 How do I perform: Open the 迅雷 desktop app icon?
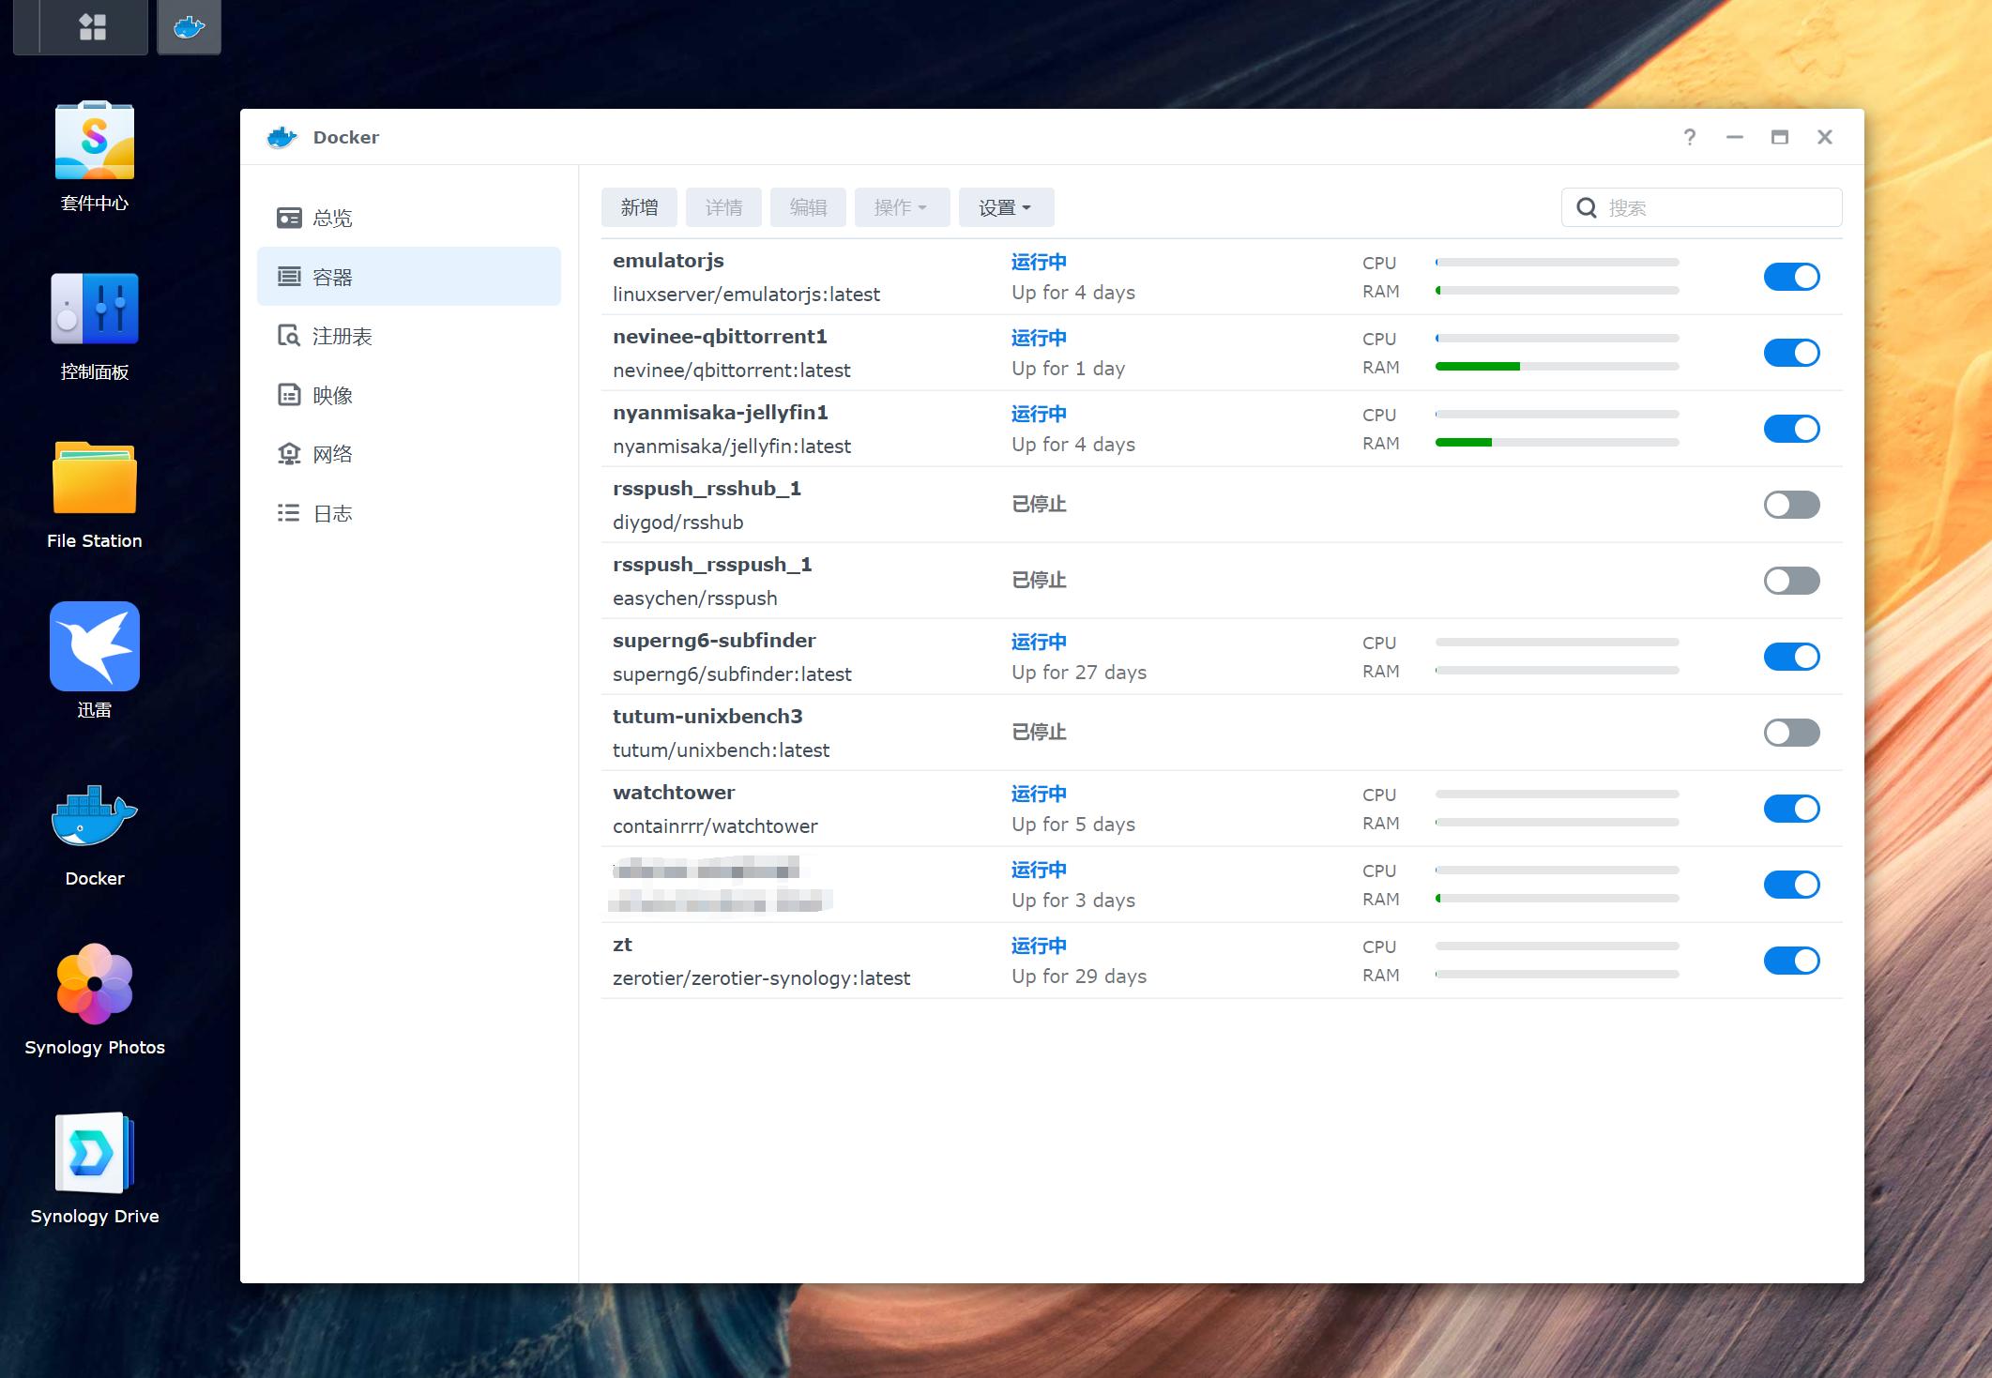(x=94, y=647)
